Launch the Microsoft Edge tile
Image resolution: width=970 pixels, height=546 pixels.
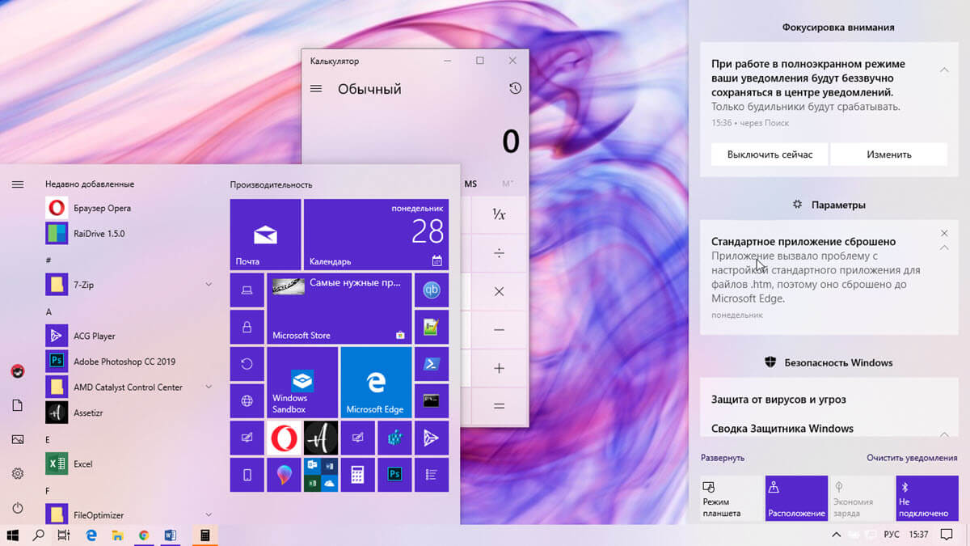pos(376,382)
